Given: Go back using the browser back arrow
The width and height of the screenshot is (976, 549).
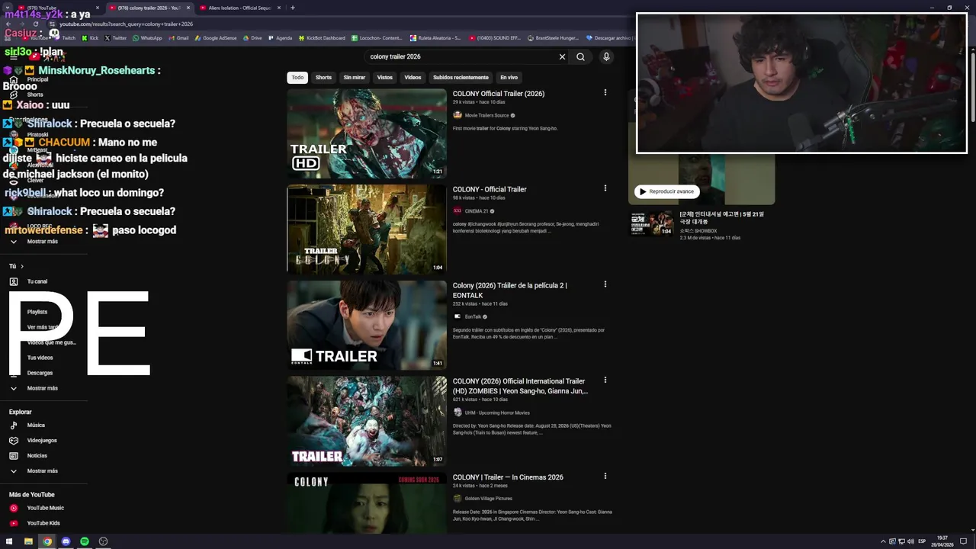Looking at the screenshot, I should [8, 24].
